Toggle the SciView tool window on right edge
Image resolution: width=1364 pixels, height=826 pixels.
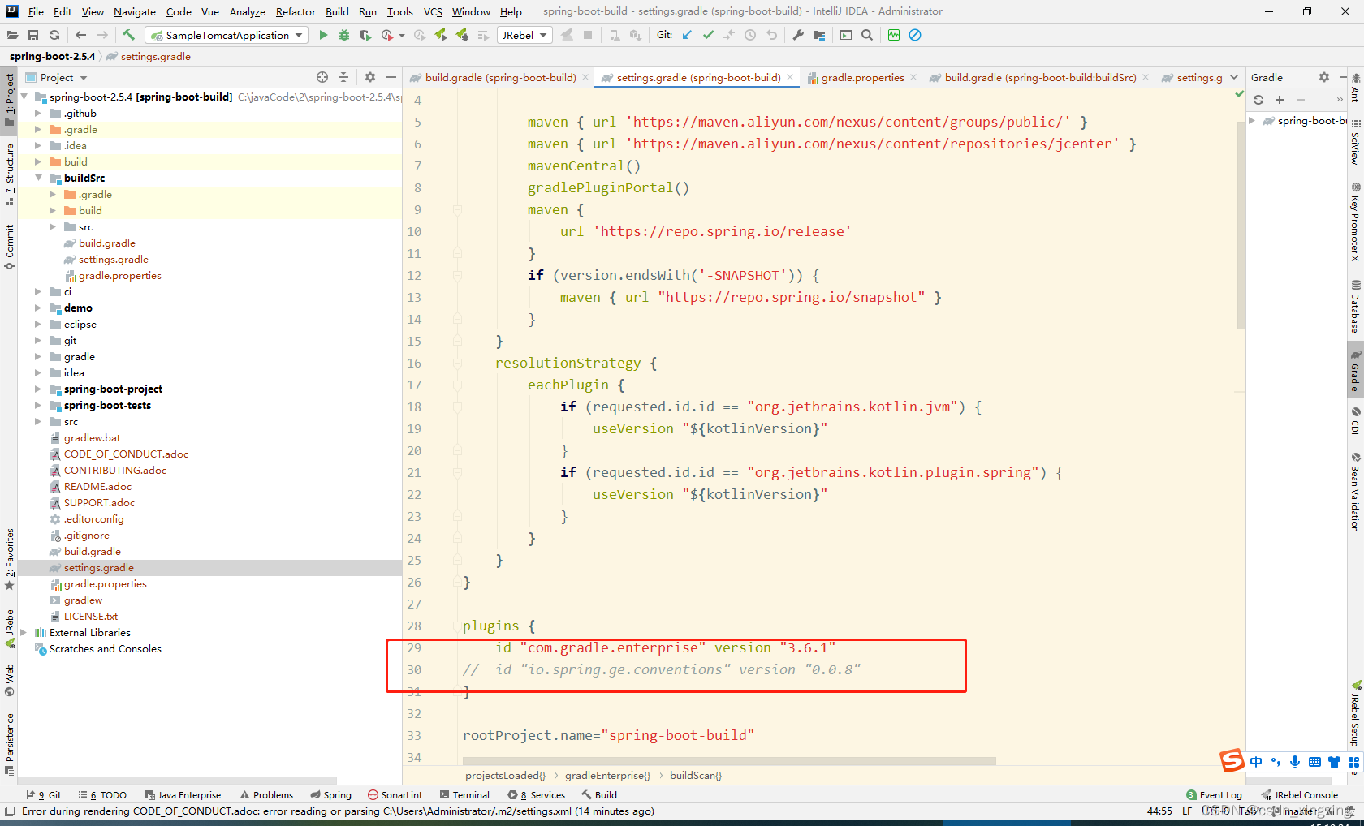(x=1355, y=143)
